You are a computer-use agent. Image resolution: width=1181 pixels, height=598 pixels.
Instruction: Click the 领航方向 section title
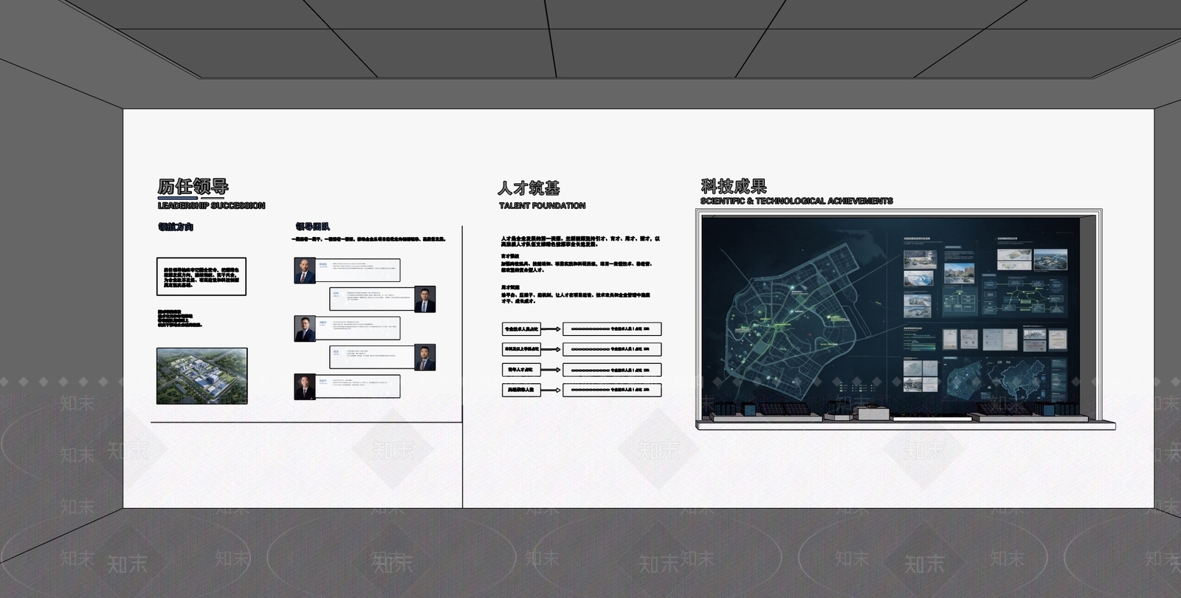[x=176, y=227]
